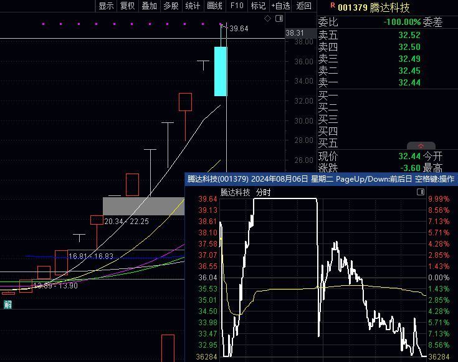Screen dimensions: 458x362
Task: Activate the 画线 drawing tool
Action: pos(215,6)
